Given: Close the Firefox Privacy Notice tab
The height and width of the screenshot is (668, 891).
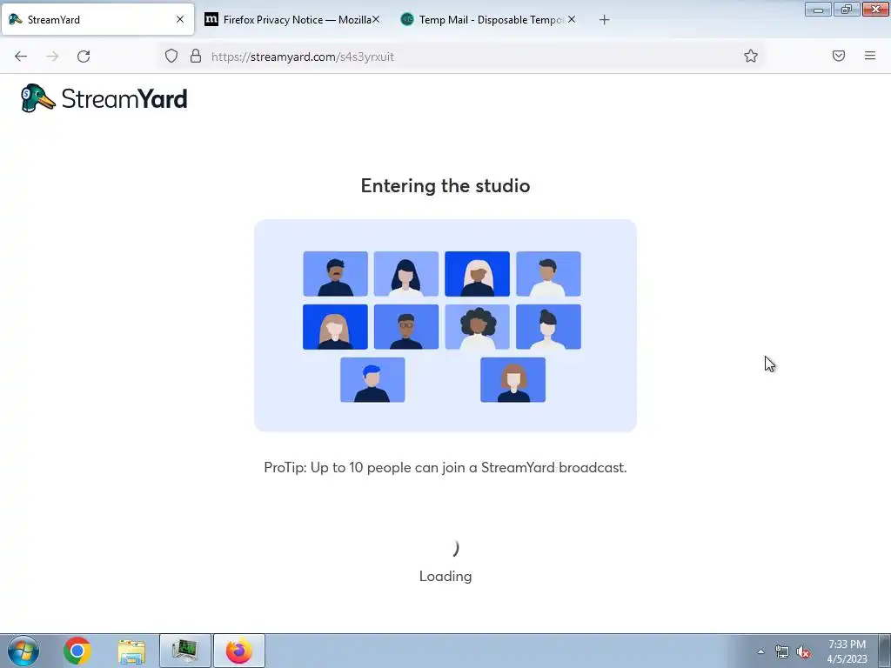Looking at the screenshot, I should (x=376, y=19).
